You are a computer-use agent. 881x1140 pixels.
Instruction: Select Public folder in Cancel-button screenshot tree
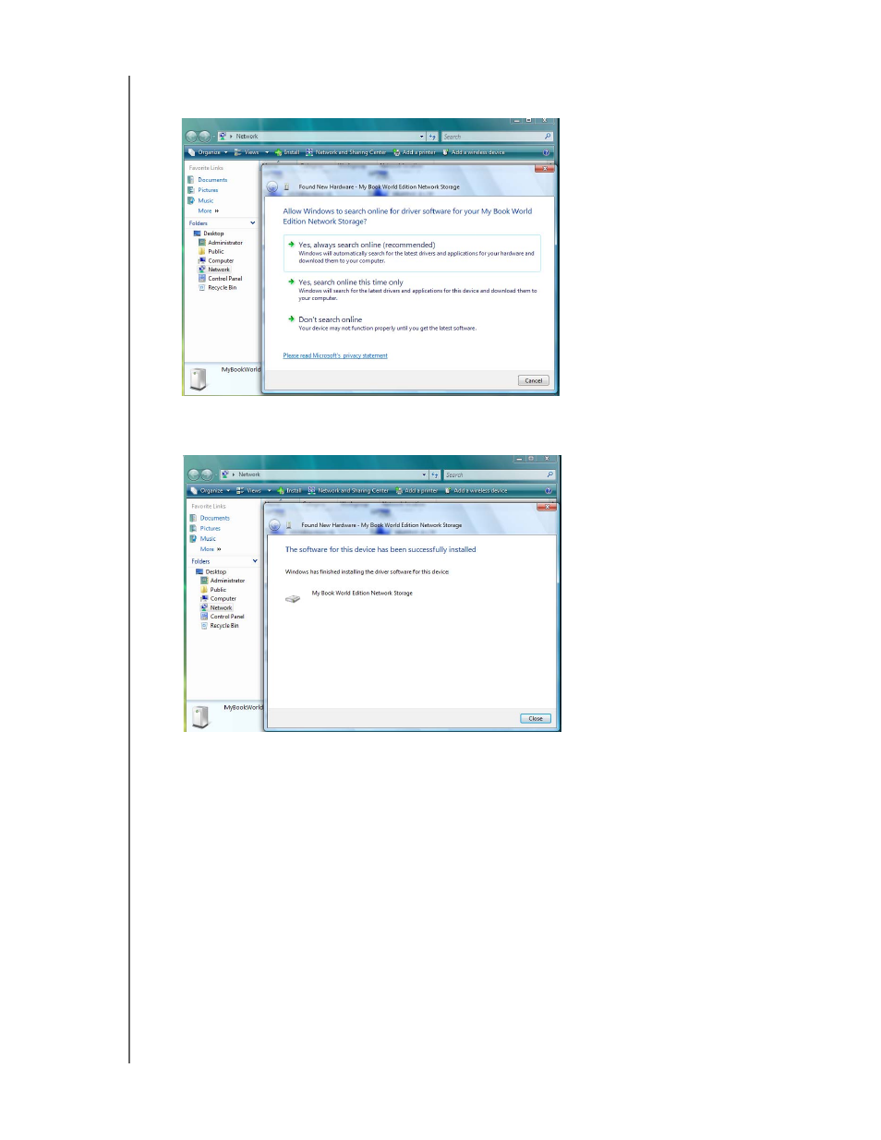(211, 251)
